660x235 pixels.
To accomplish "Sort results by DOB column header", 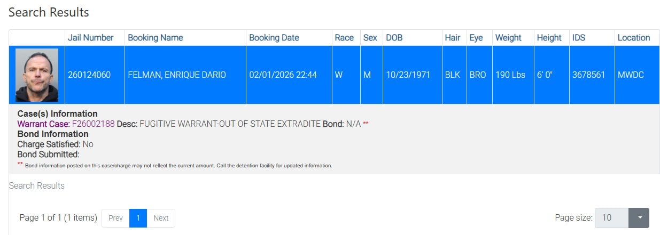I will pyautogui.click(x=394, y=38).
